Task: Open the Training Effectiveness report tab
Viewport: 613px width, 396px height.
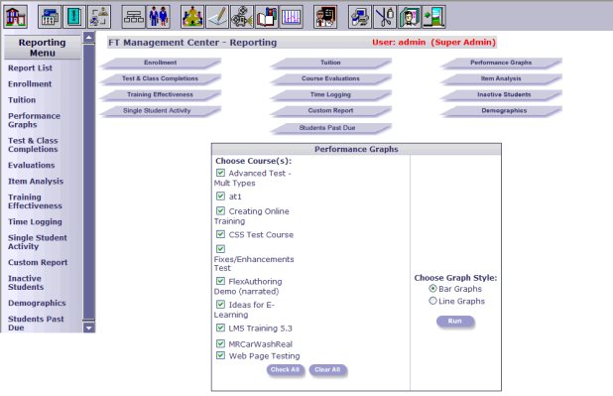Action: (161, 95)
